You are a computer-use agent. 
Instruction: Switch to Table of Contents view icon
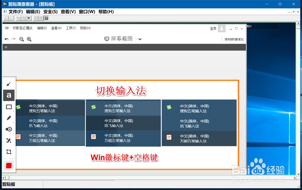coord(36,18)
